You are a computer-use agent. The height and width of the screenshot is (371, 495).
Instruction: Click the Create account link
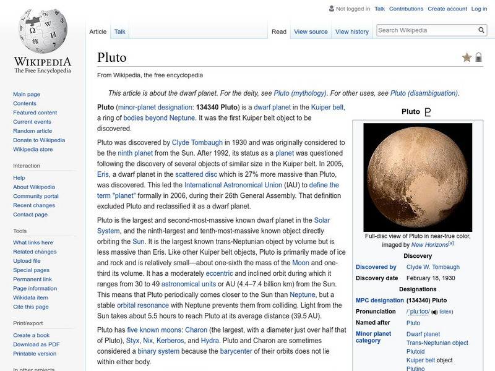click(447, 9)
